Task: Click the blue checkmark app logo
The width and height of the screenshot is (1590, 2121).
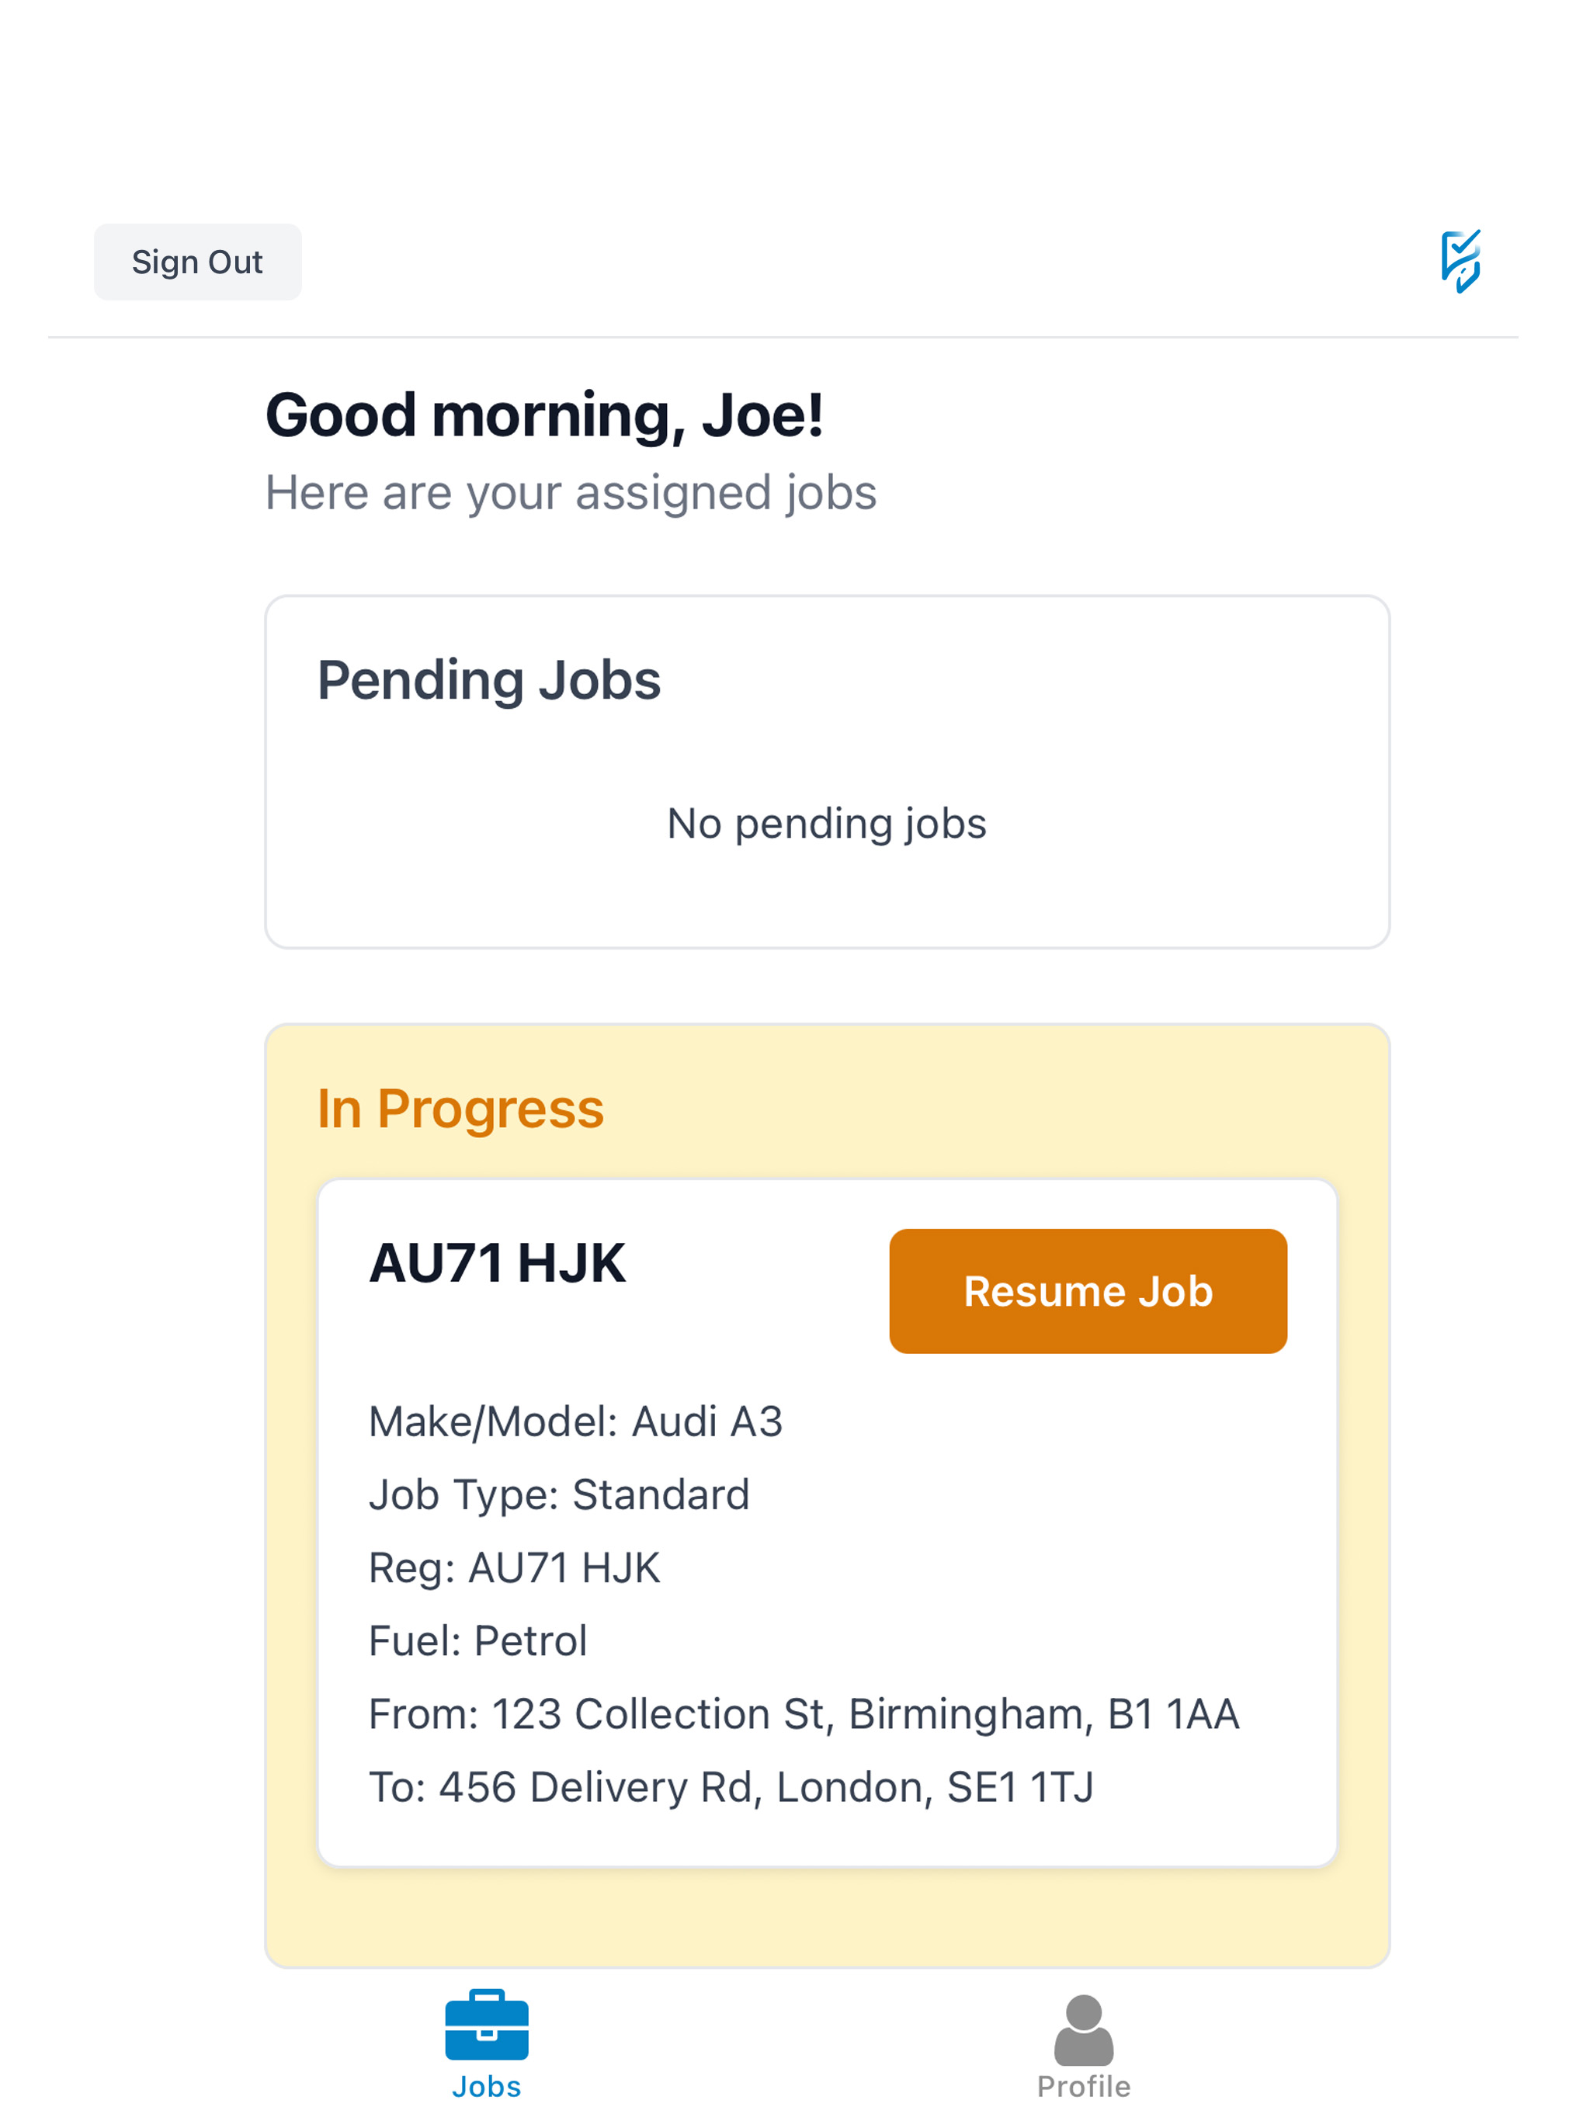Action: [x=1460, y=261]
